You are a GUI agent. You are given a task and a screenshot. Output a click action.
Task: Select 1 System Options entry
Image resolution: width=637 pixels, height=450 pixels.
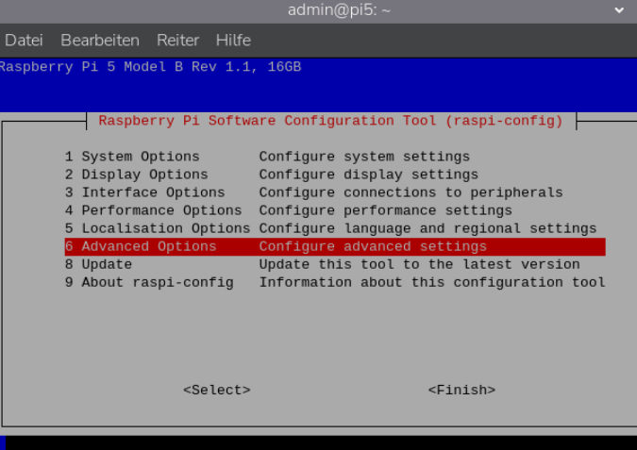[132, 157]
